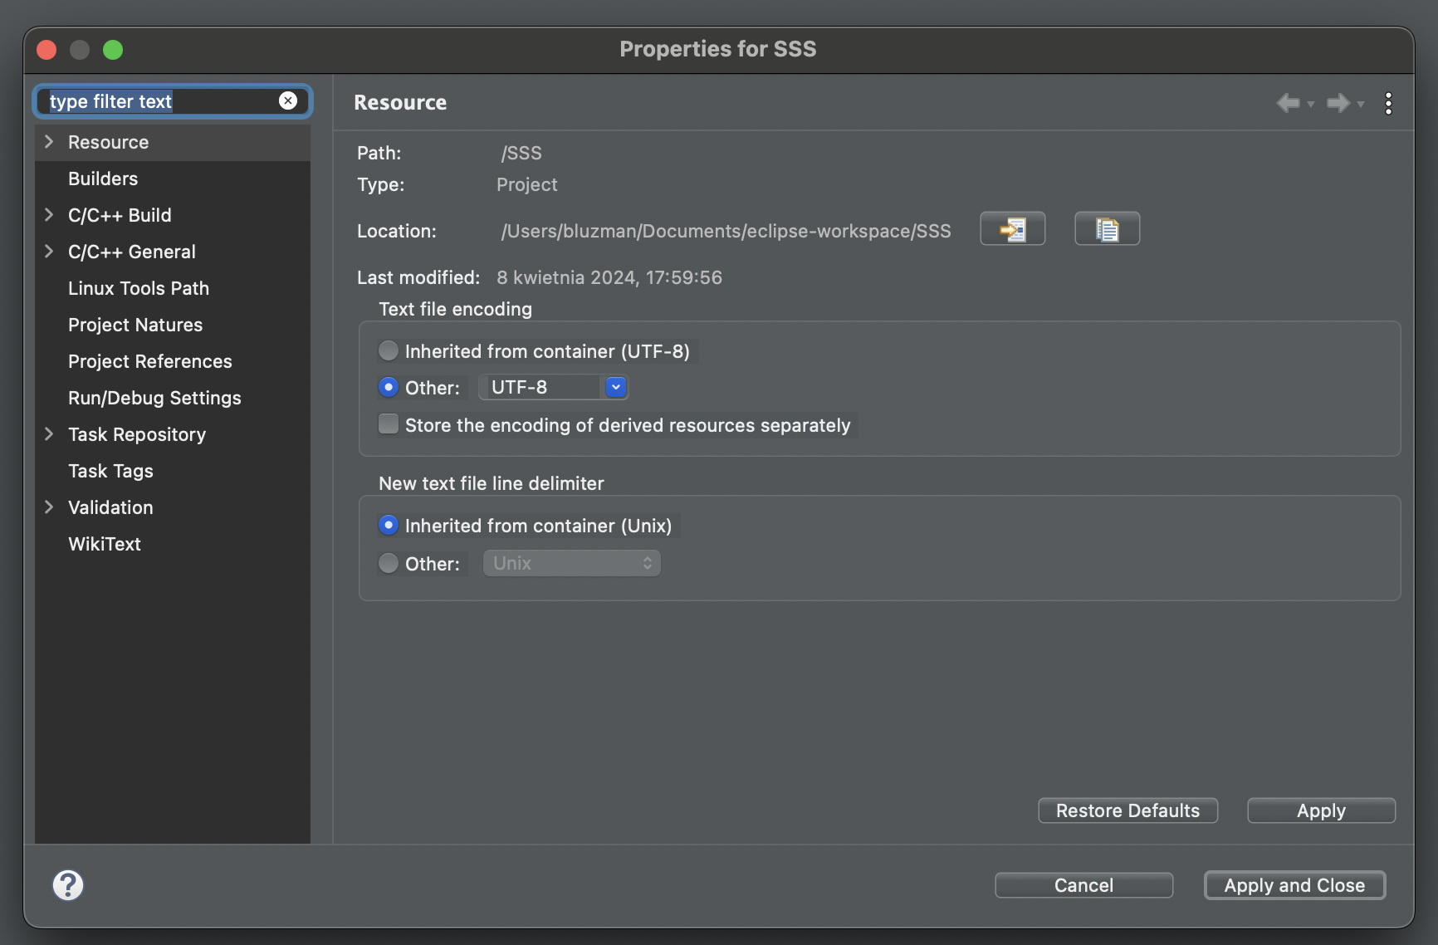The height and width of the screenshot is (945, 1438).
Task: Clear the filter text field
Action: tap(288, 100)
